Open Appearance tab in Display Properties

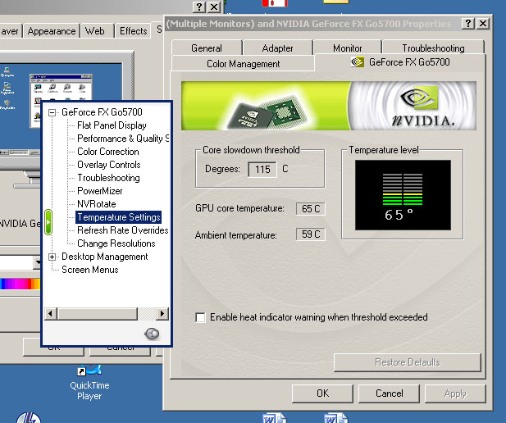click(52, 31)
